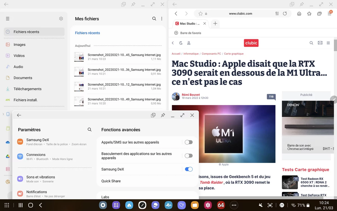Screen dimensions: 337x211
Task: Click the www.clubic.com address field
Action: coord(240,13)
